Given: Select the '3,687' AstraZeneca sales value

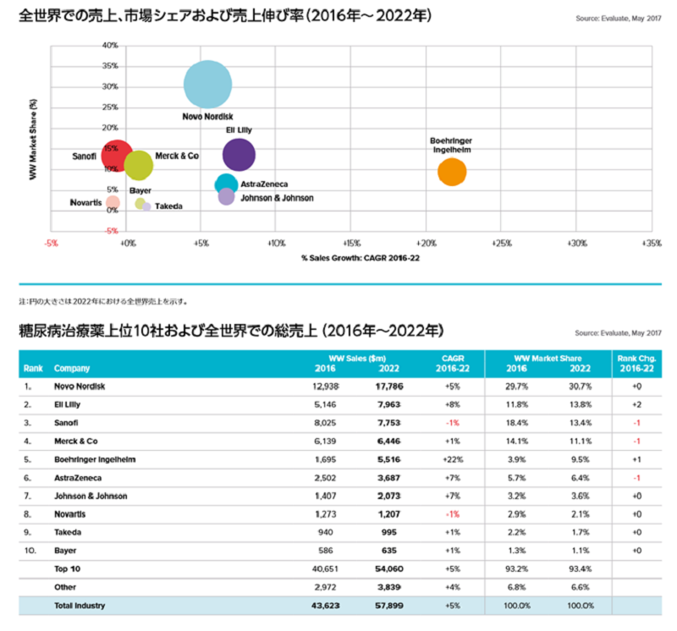Looking at the screenshot, I should tap(389, 478).
